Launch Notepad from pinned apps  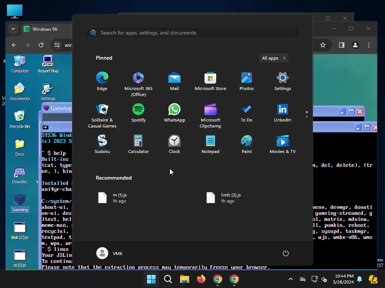point(211,144)
